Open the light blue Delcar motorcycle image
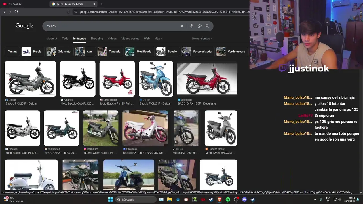Screen dimensions: 363x204 click(x=156, y=79)
